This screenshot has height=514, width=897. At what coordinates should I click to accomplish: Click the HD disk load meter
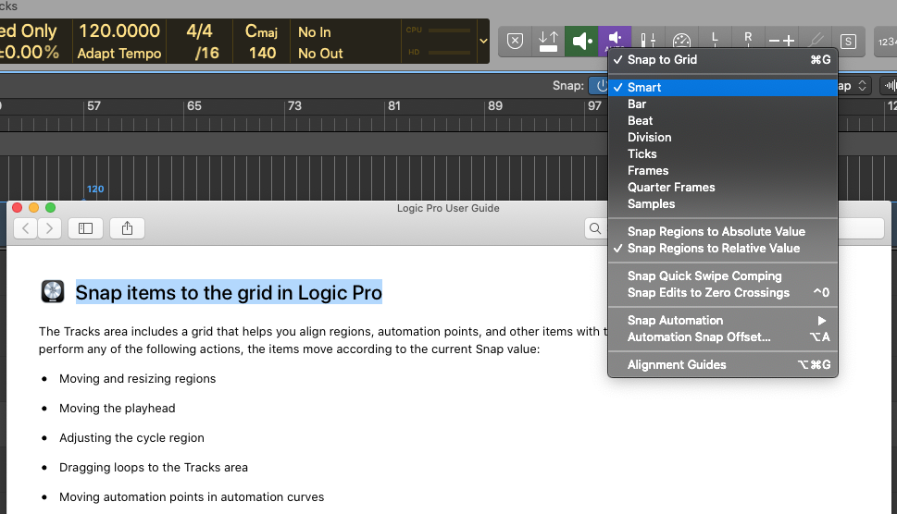click(439, 52)
